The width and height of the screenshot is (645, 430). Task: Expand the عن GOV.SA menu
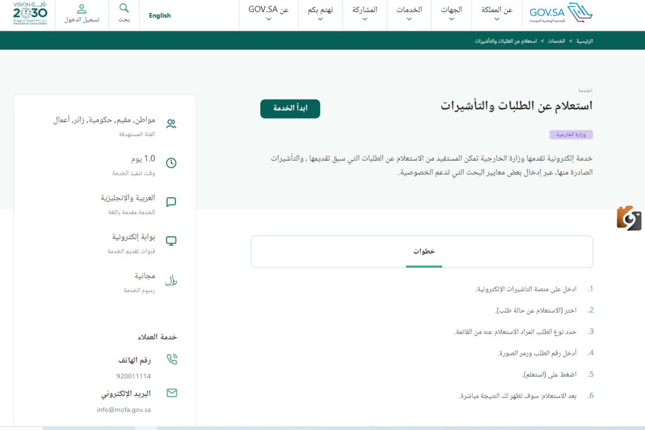(x=268, y=14)
